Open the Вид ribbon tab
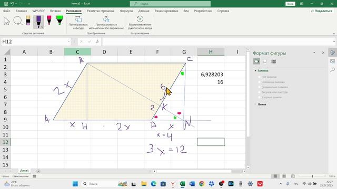 pos(186,10)
